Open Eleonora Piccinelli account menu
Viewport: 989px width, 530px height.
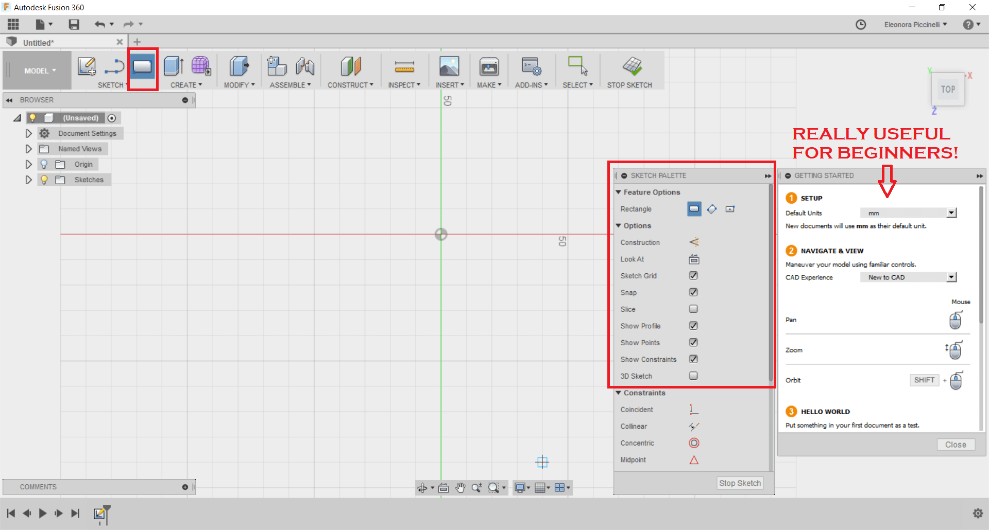tap(915, 25)
